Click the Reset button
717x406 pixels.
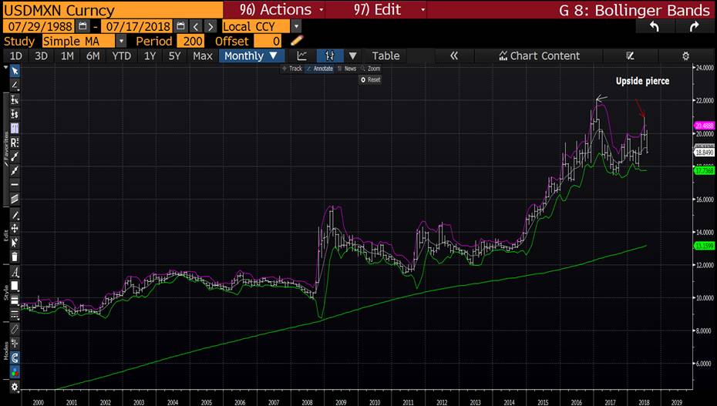tap(370, 79)
